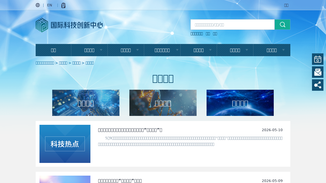
Task: Click the green magnifier search button
Action: 282,24
